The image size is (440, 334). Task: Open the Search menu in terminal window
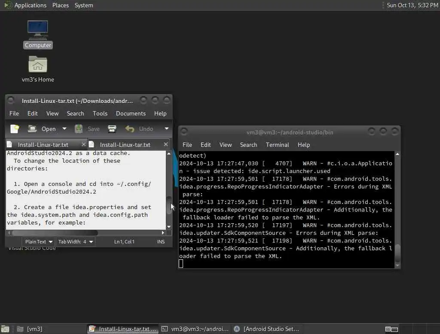click(248, 145)
